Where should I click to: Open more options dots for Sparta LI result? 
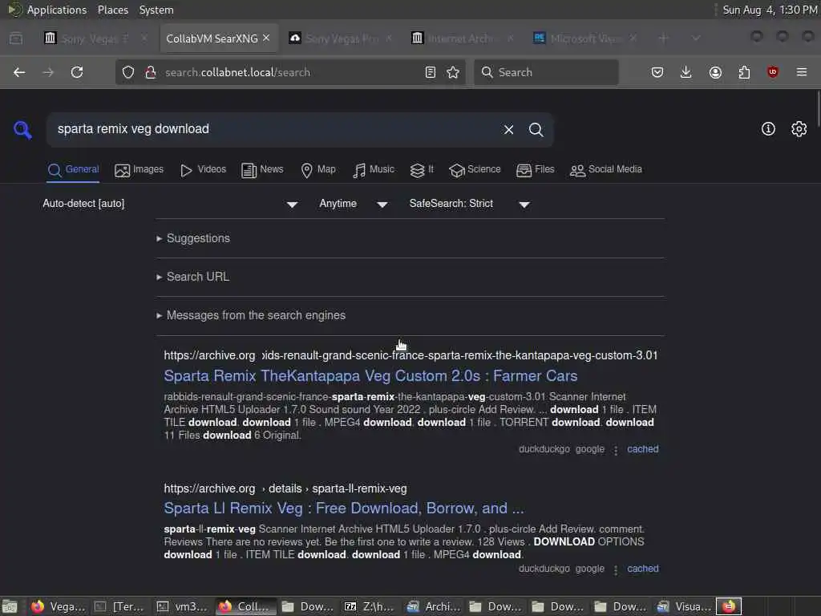pos(616,569)
